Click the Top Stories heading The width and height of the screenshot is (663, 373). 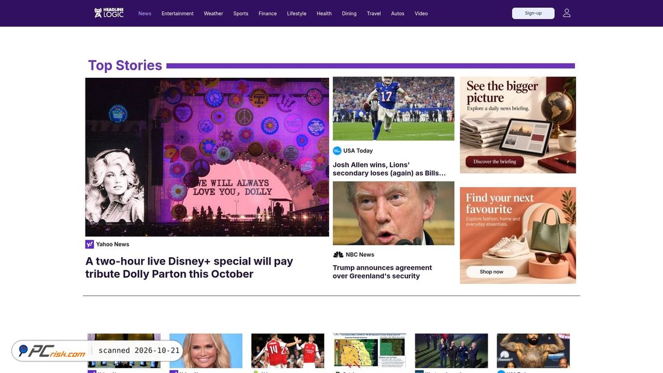[x=125, y=66]
